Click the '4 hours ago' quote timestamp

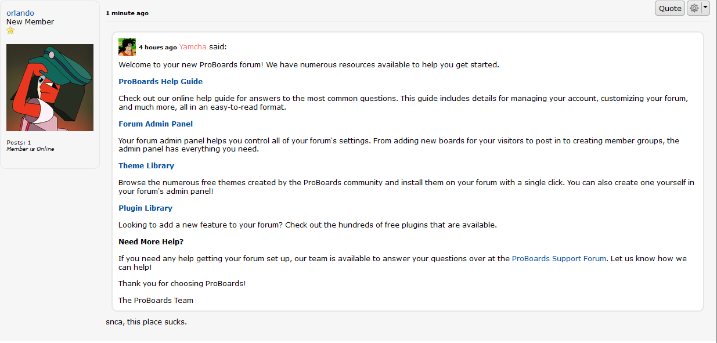pos(158,48)
